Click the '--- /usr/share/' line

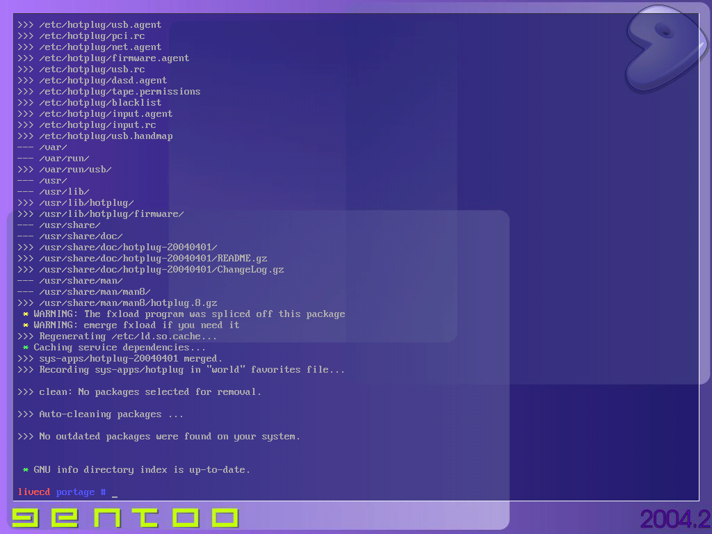point(59,225)
